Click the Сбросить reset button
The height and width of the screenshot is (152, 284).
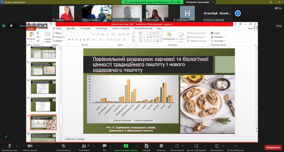click(59, 37)
